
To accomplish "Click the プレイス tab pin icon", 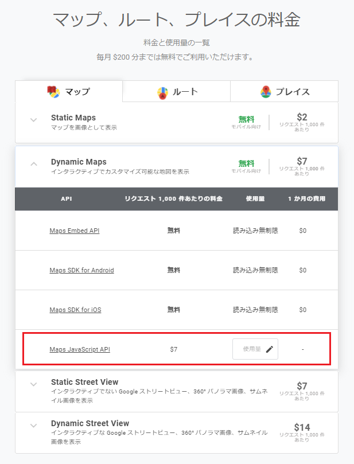I will [x=266, y=92].
